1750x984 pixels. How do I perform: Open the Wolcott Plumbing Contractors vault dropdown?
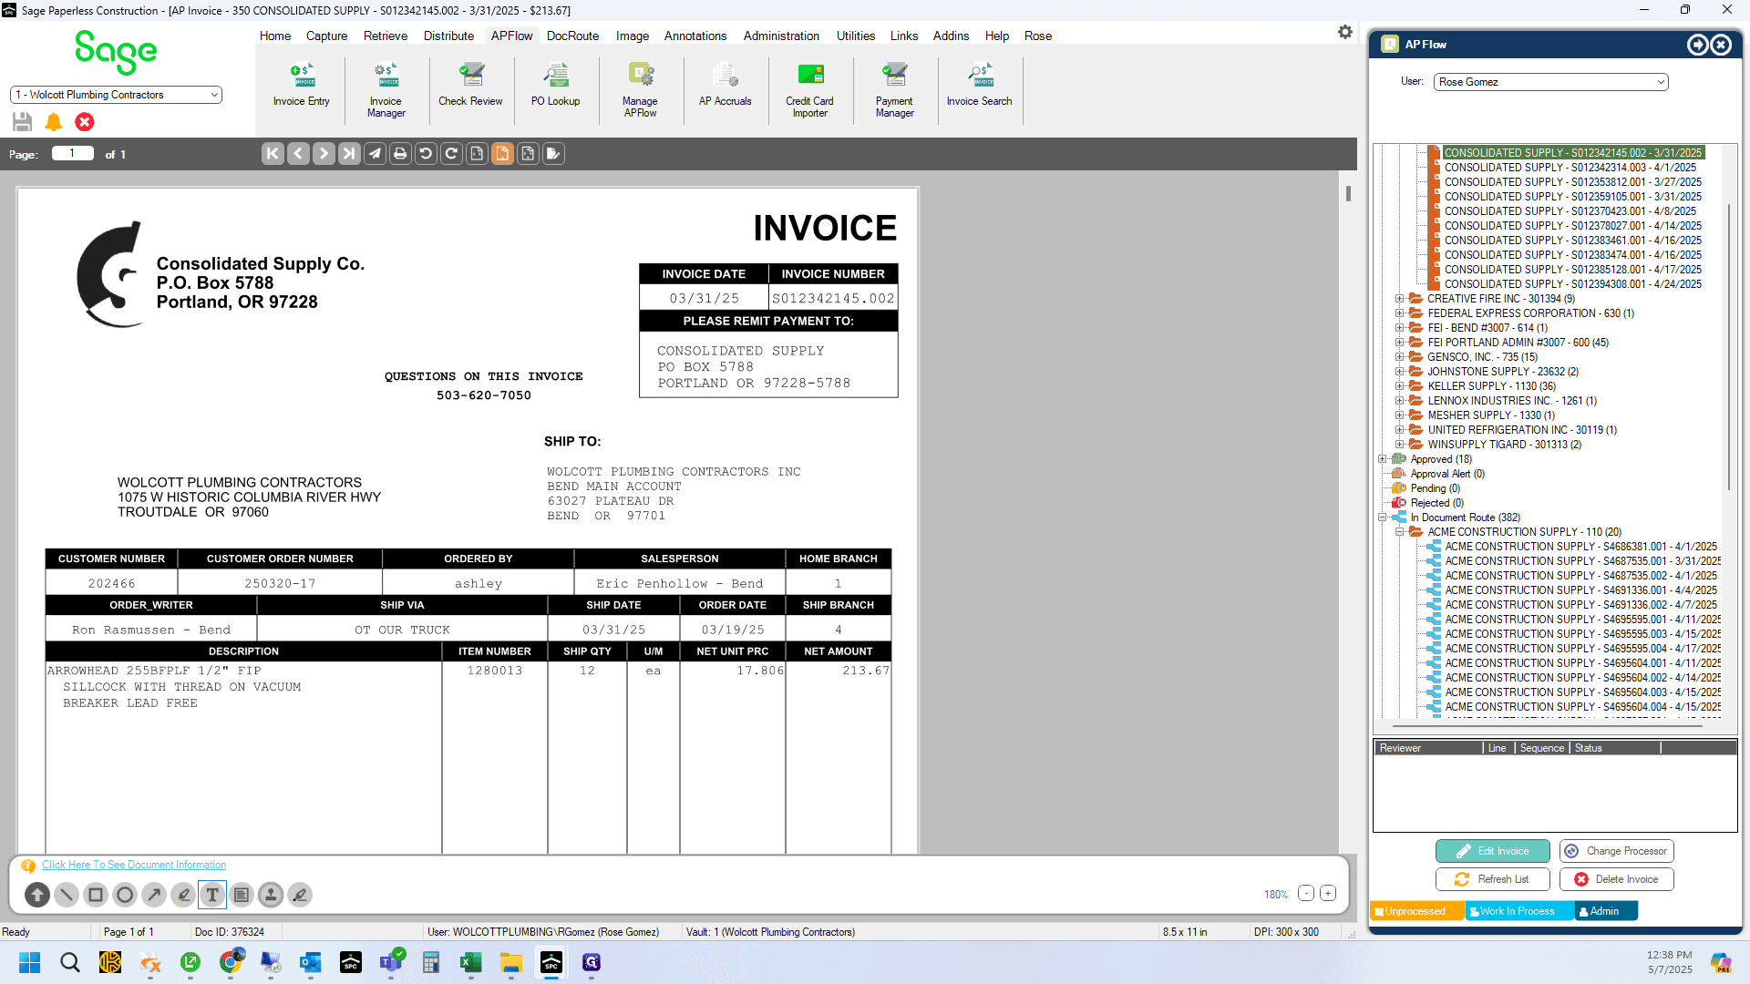116,95
